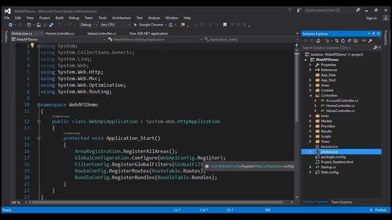This screenshot has width=392, height=220.
Task: Toggle bookmark with the bookmark icon
Action: coord(225,24)
